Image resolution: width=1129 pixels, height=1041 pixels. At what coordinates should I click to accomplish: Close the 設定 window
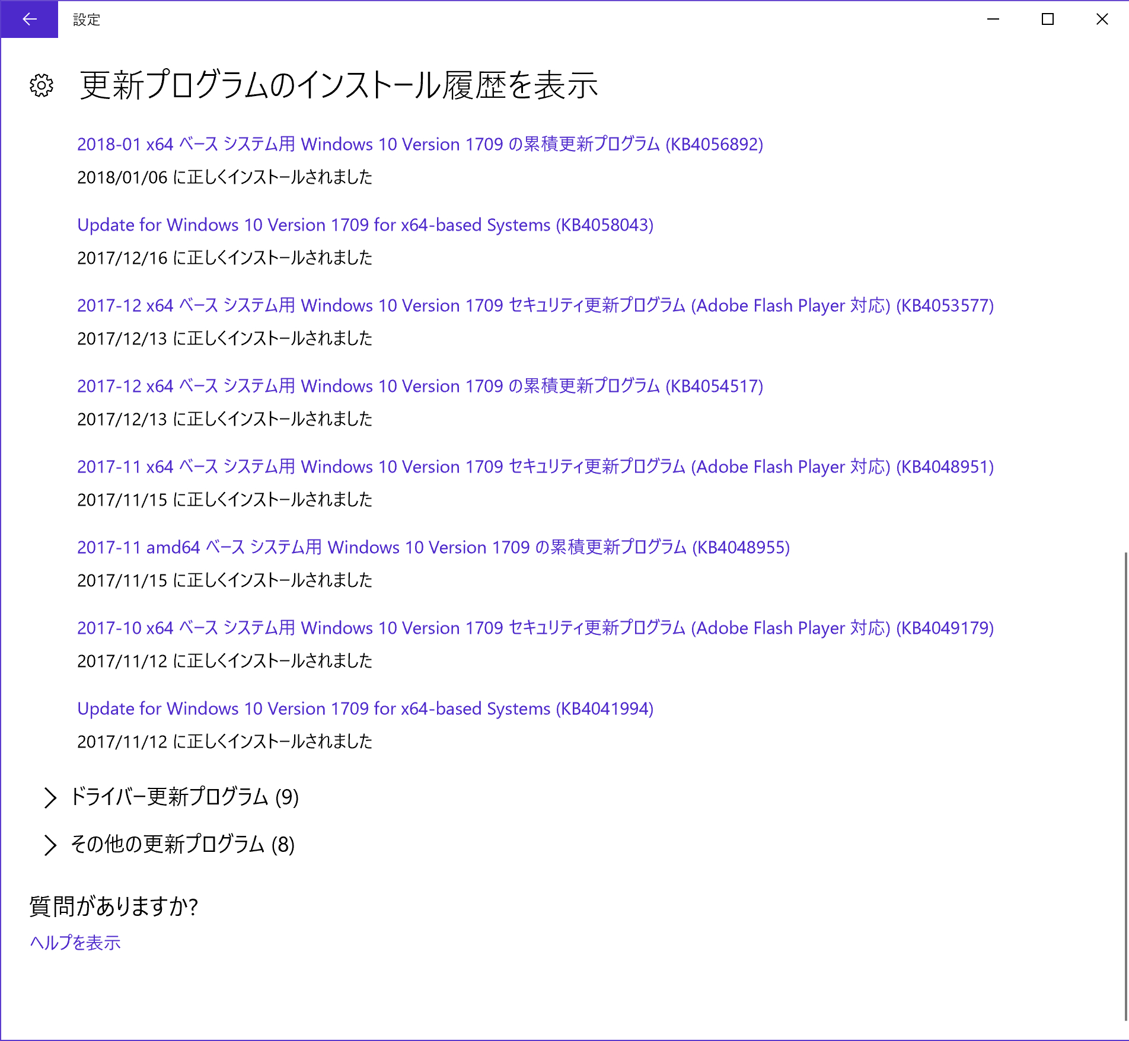(1102, 20)
